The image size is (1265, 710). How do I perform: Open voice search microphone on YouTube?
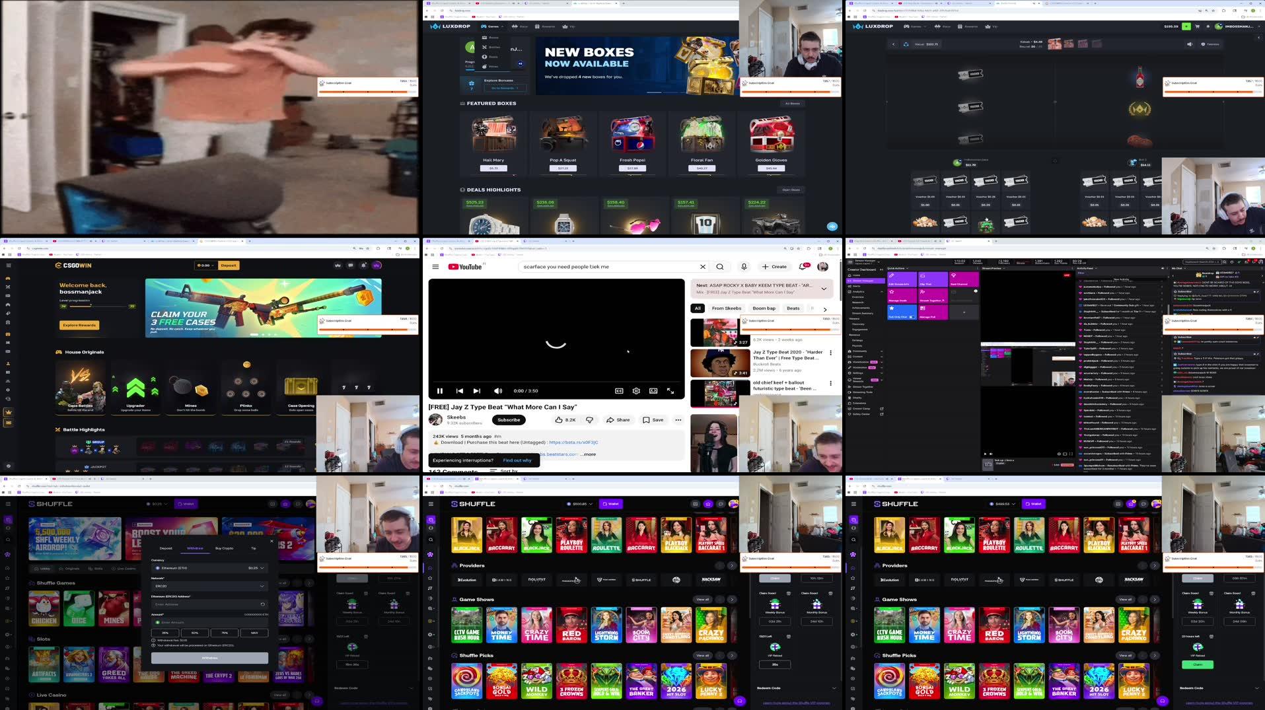[744, 266]
